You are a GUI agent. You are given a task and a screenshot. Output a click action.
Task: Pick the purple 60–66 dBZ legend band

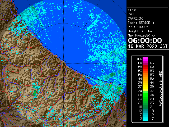point(145,63)
